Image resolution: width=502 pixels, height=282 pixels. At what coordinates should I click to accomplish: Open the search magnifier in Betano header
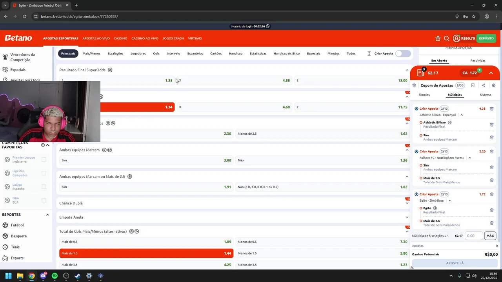446,38
